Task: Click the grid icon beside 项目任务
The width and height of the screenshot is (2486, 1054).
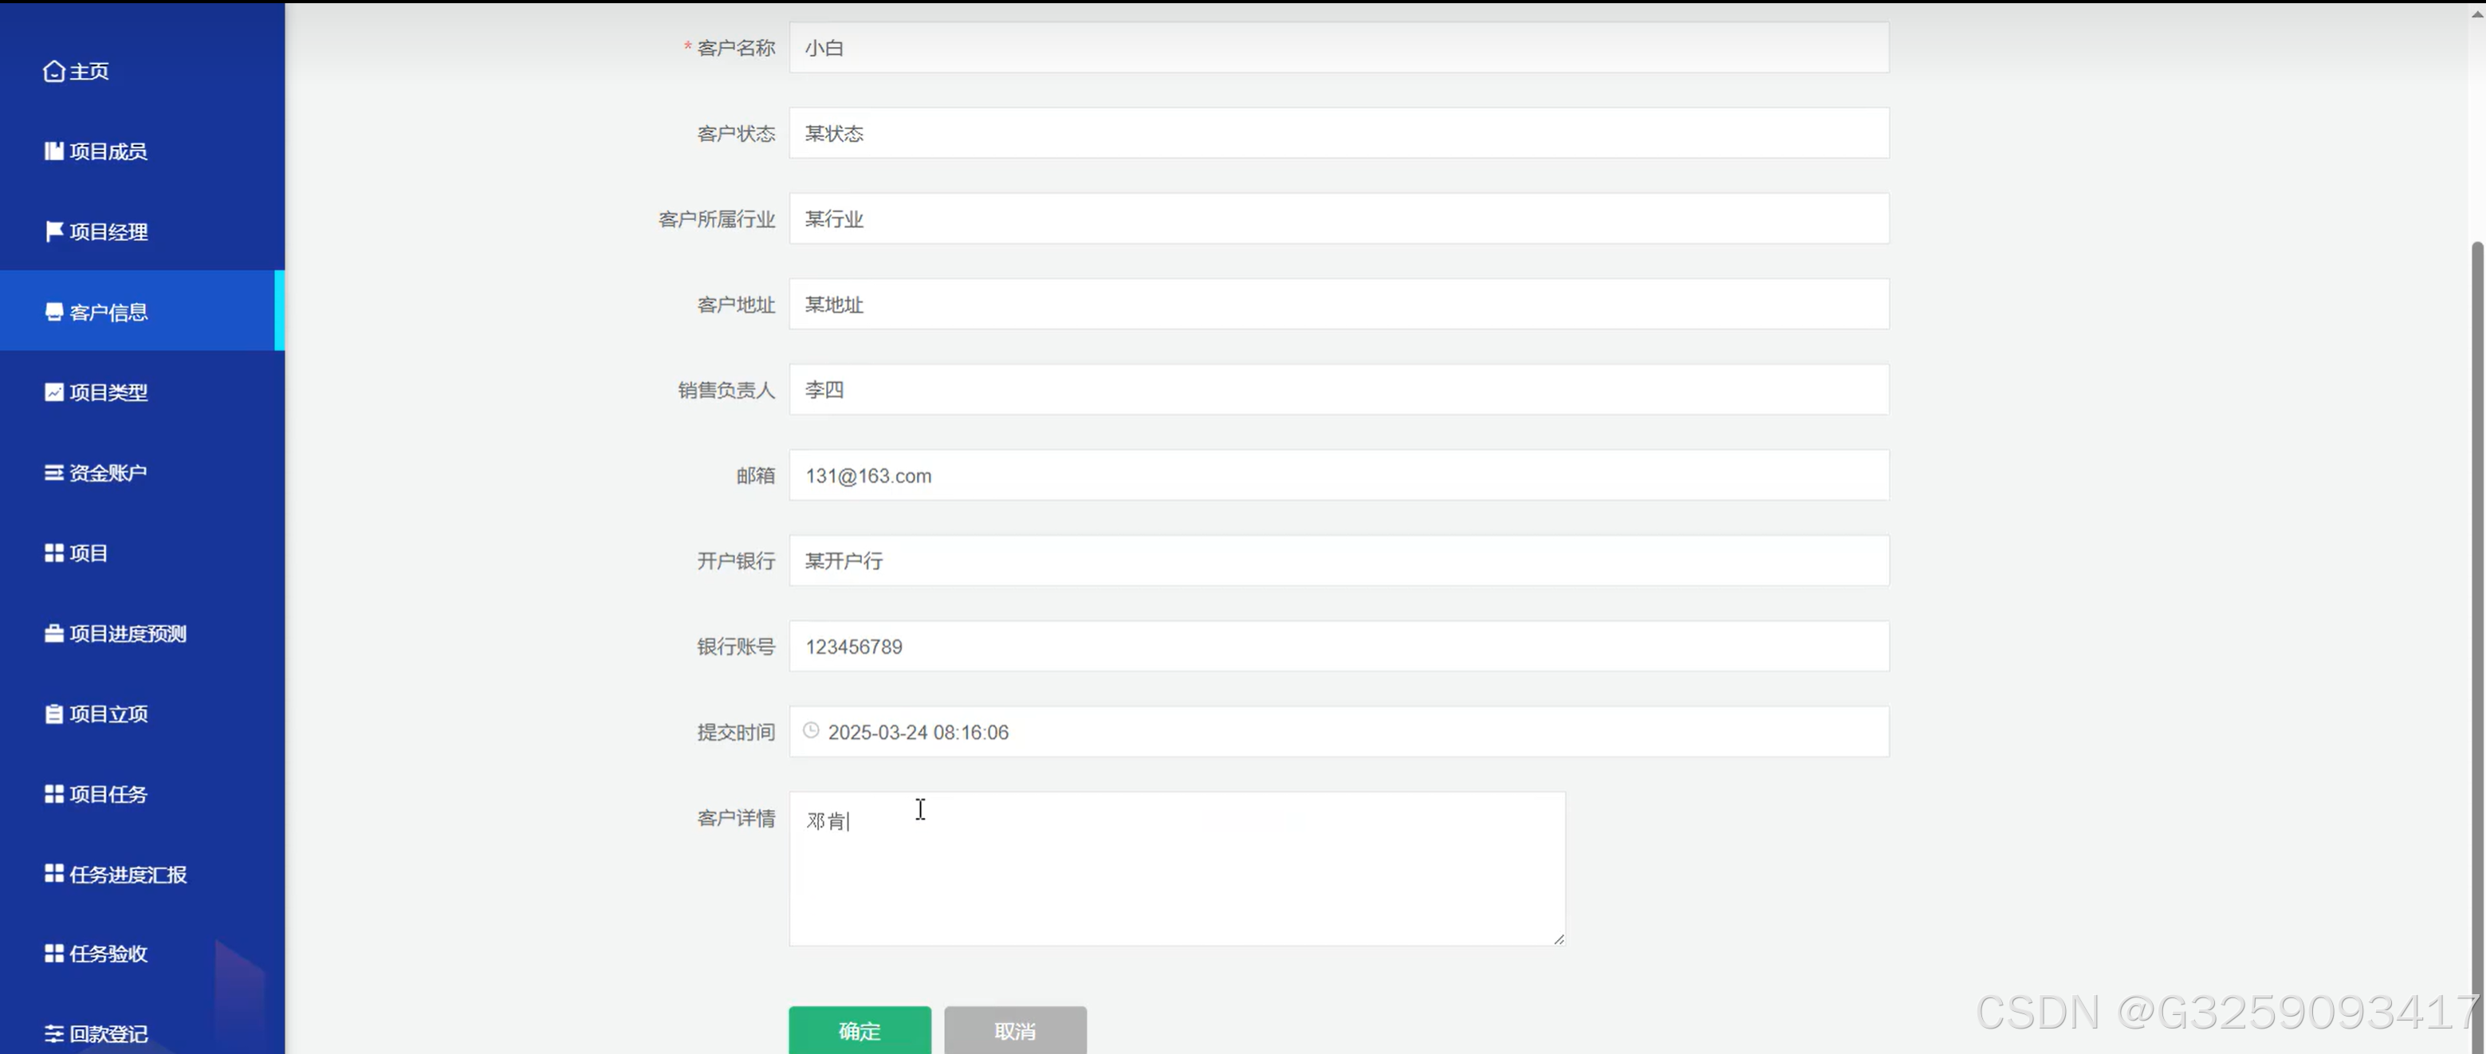Action: (x=54, y=793)
